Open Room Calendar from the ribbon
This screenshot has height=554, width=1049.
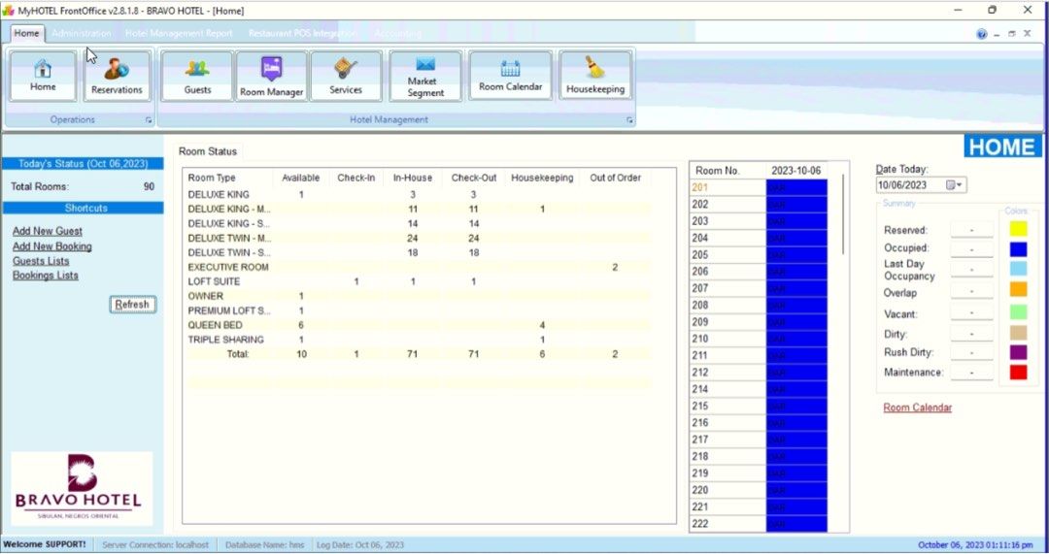pyautogui.click(x=510, y=76)
